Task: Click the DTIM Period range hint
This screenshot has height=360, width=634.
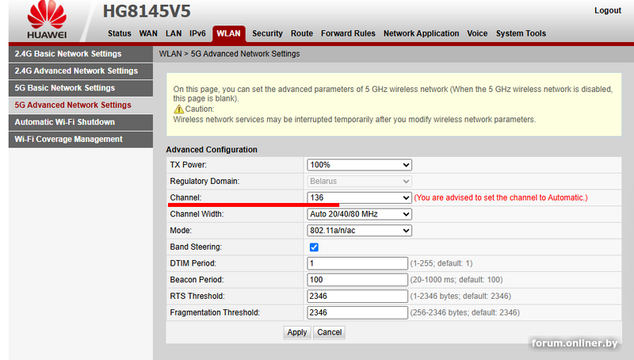Action: [441, 263]
